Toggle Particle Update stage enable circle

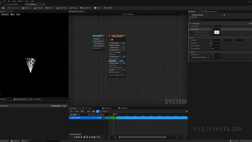(x=124, y=63)
